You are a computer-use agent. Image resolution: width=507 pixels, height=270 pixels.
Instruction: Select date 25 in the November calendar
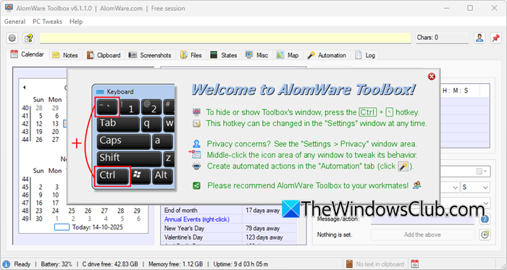(72, 211)
